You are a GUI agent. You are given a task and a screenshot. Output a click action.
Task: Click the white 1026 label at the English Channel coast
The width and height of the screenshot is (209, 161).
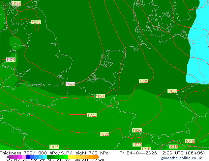(70, 84)
